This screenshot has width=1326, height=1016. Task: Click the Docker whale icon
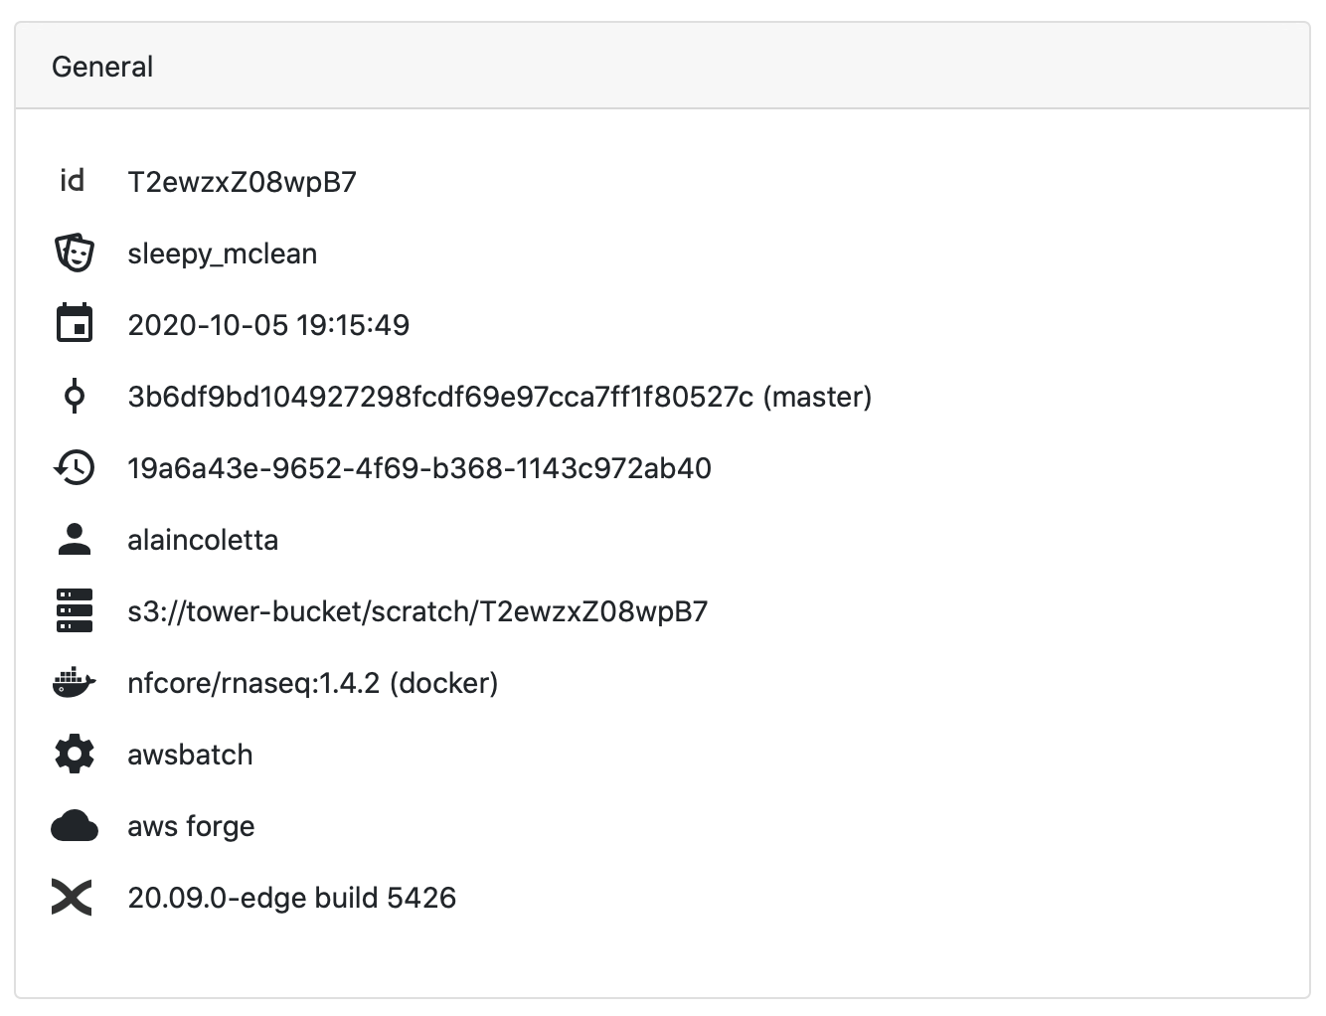click(74, 683)
